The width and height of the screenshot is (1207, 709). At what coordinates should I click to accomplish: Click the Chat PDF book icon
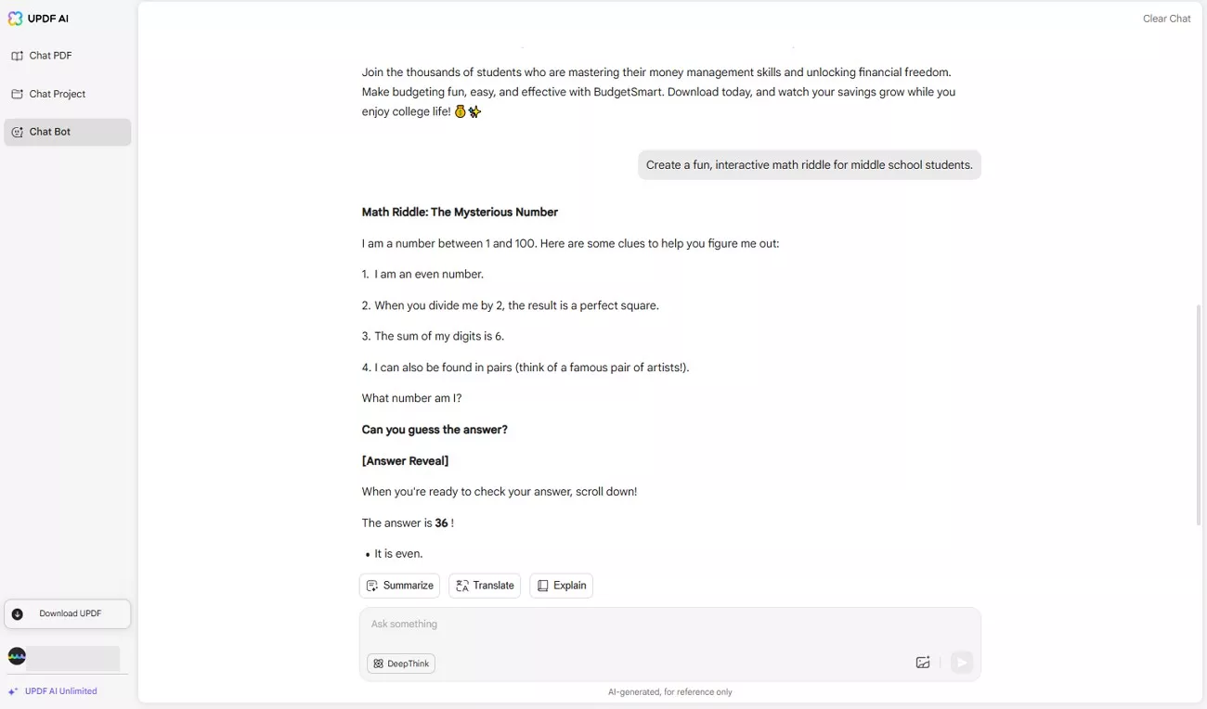(x=17, y=56)
